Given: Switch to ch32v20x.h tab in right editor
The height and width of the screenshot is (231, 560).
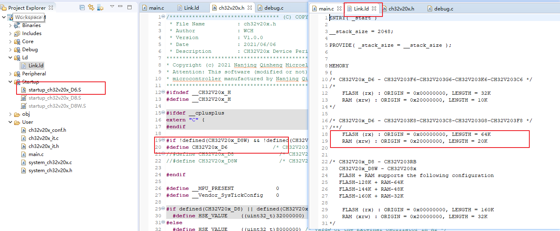Looking at the screenshot, I should pos(401,8).
